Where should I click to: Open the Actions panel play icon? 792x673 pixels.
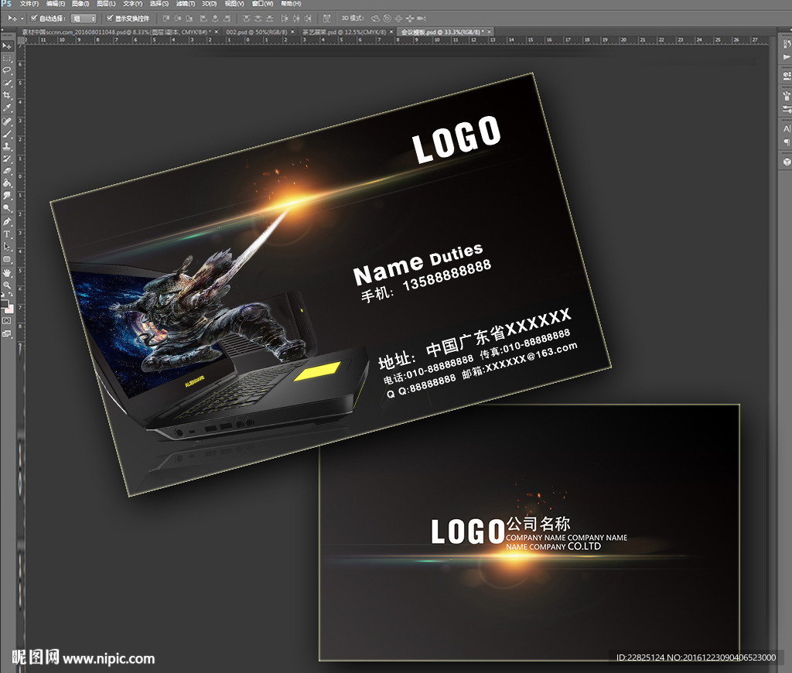[x=787, y=57]
